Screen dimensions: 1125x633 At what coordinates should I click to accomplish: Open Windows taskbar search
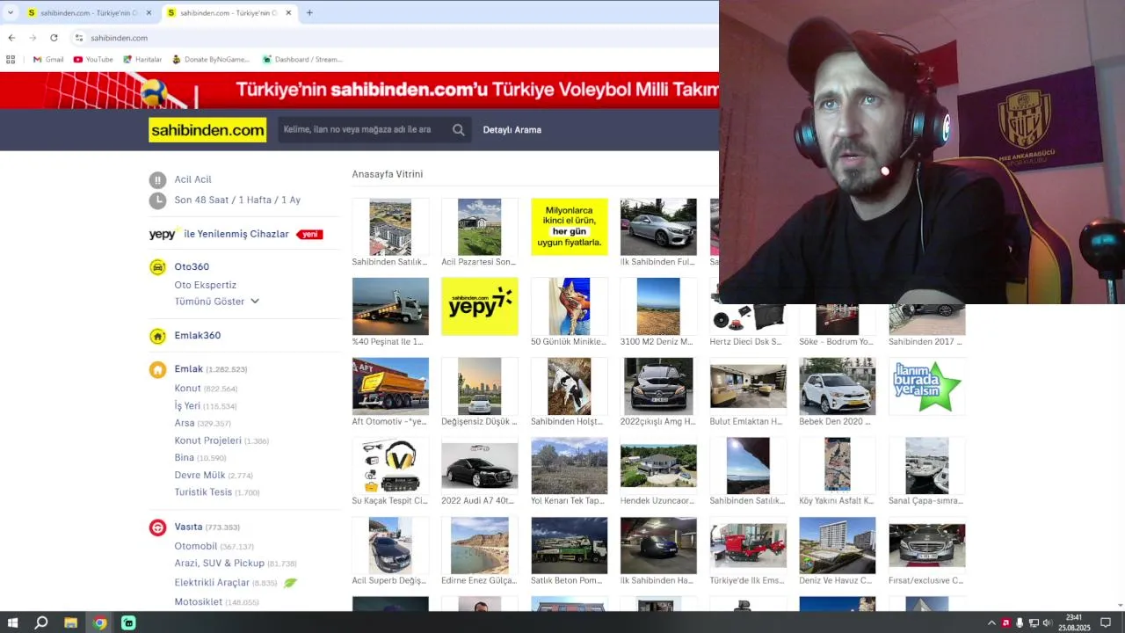click(41, 622)
